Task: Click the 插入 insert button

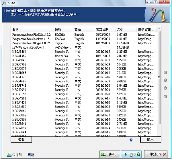Action: click(150, 140)
